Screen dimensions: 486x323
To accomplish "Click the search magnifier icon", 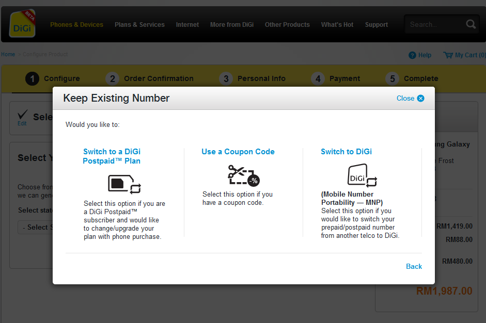I will point(471,24).
